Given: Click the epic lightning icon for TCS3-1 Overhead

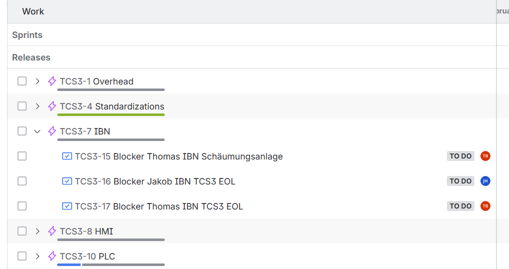Looking at the screenshot, I should coord(52,81).
